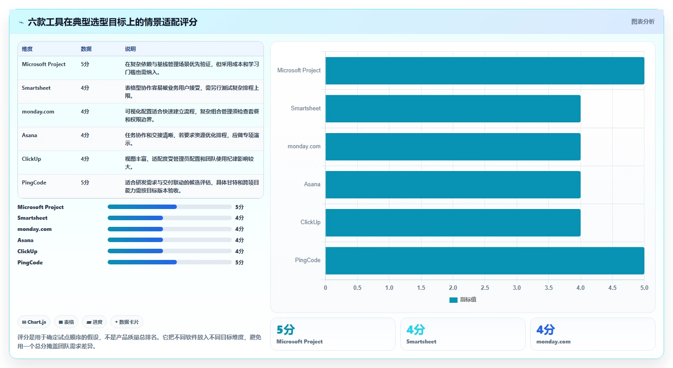The height and width of the screenshot is (368, 673).
Task: Click the description starting 在复杂依赖与基线管理
Action: point(192,68)
